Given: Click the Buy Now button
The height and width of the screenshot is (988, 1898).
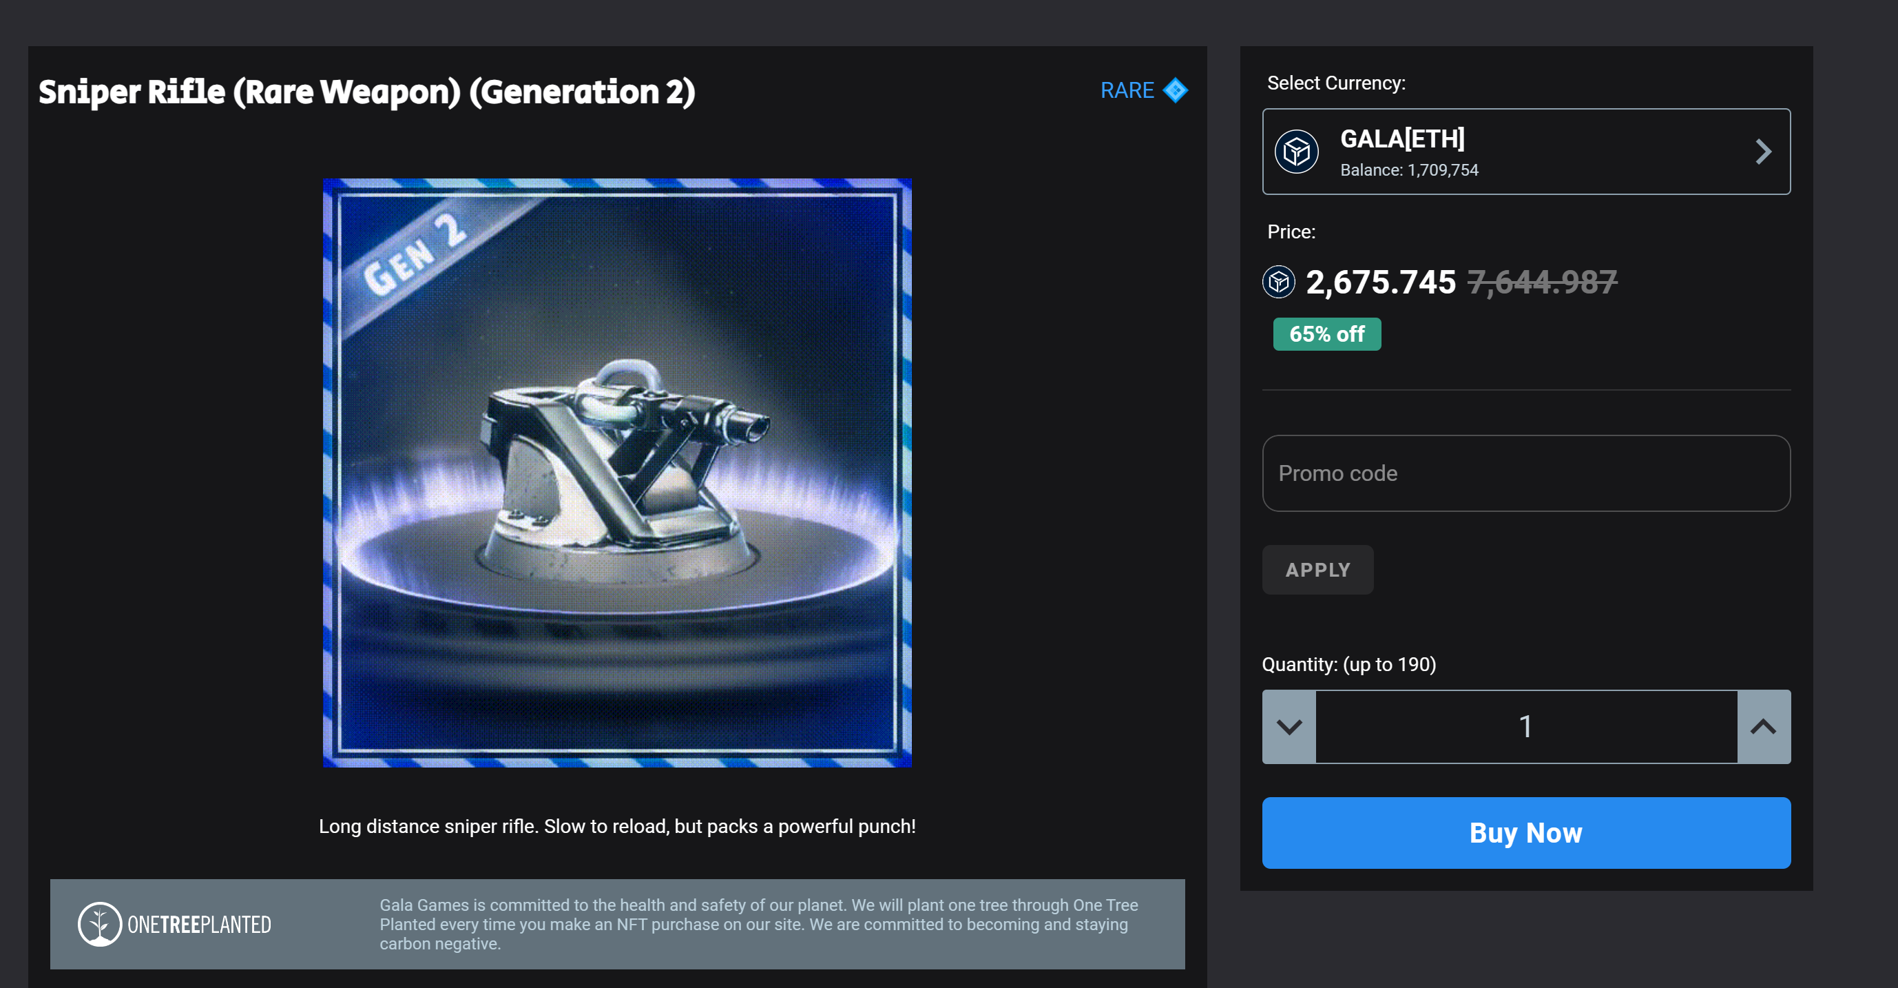Looking at the screenshot, I should point(1526,832).
